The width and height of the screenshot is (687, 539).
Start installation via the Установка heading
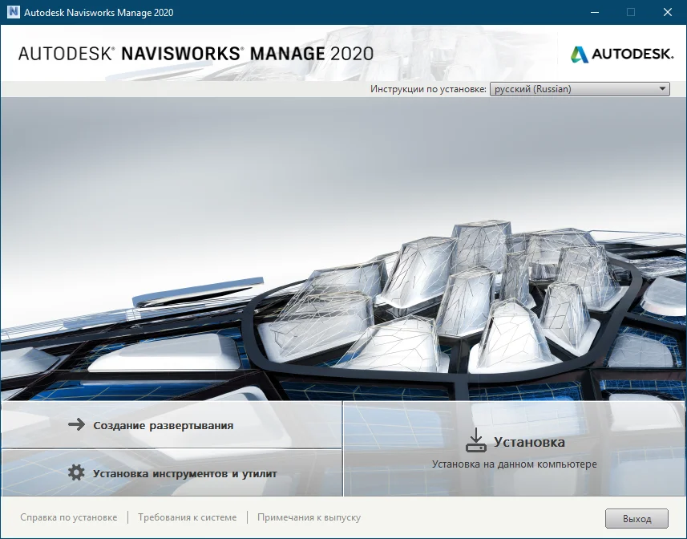[529, 442]
